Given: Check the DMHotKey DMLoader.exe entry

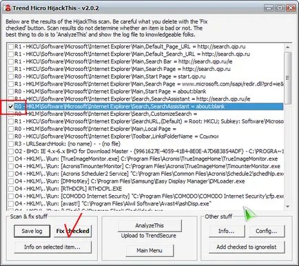Looking at the screenshot, I should tap(11, 181).
